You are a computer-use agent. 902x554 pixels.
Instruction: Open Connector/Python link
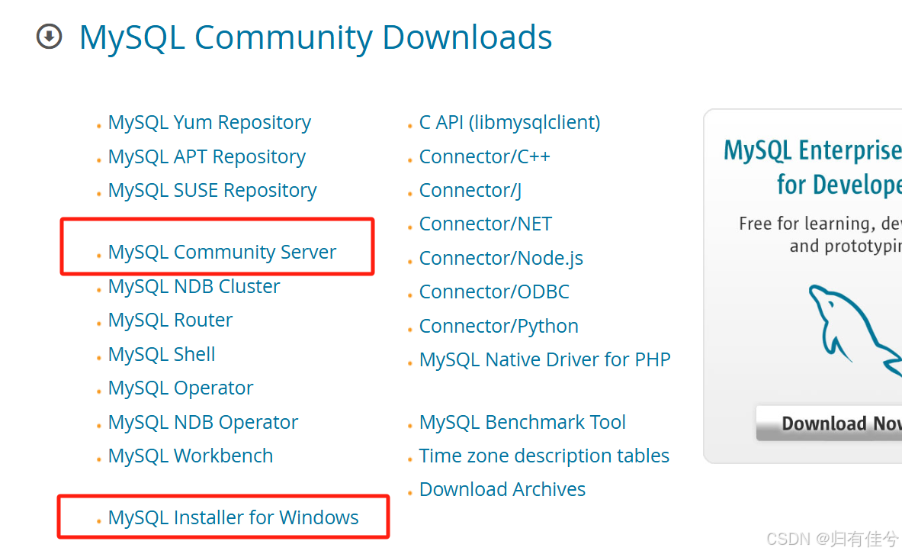point(499,327)
